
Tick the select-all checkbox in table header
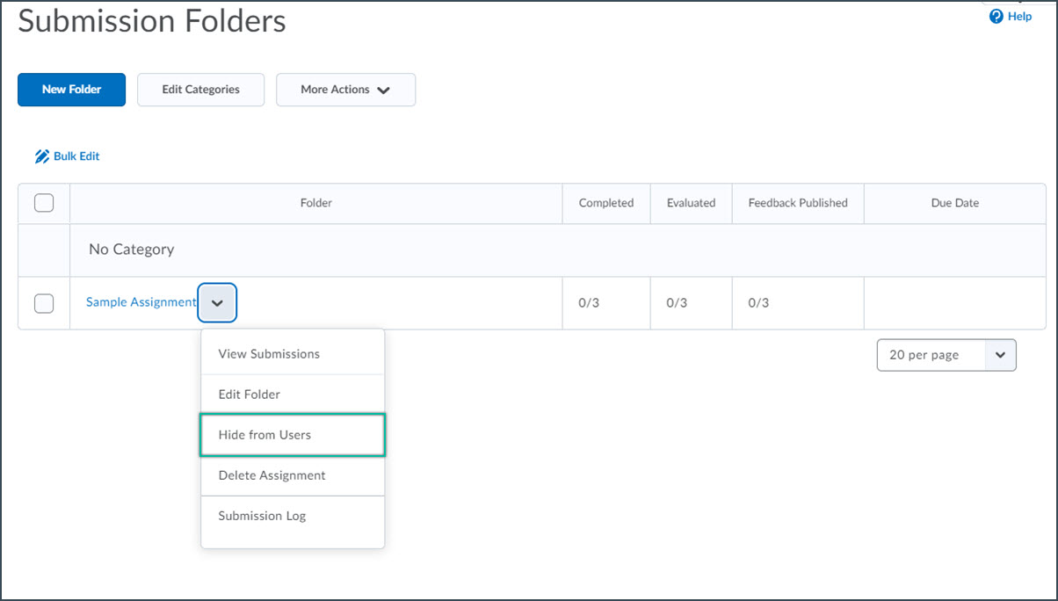tap(44, 203)
